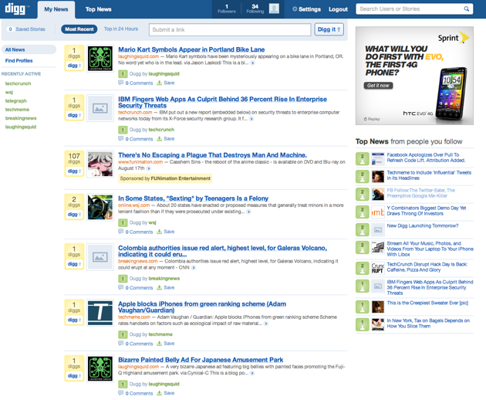The height and width of the screenshot is (400, 486).
Task: Expand the Mario Kart story description arrow
Action: [x=252, y=63]
